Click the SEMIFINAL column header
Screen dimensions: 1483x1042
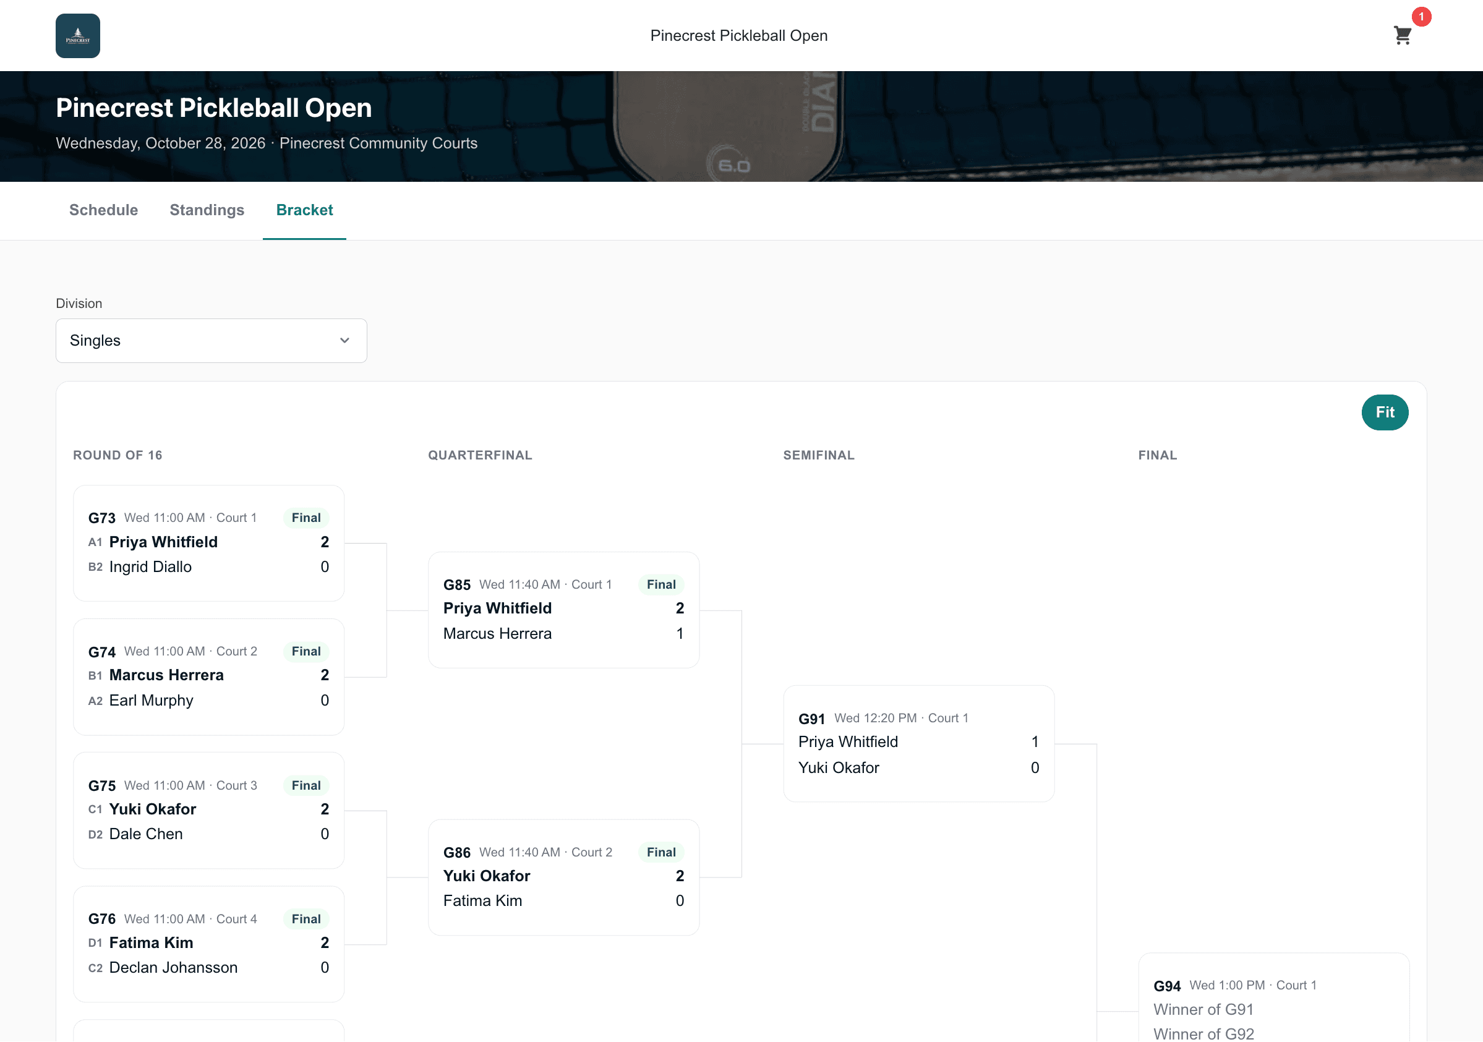tap(818, 455)
